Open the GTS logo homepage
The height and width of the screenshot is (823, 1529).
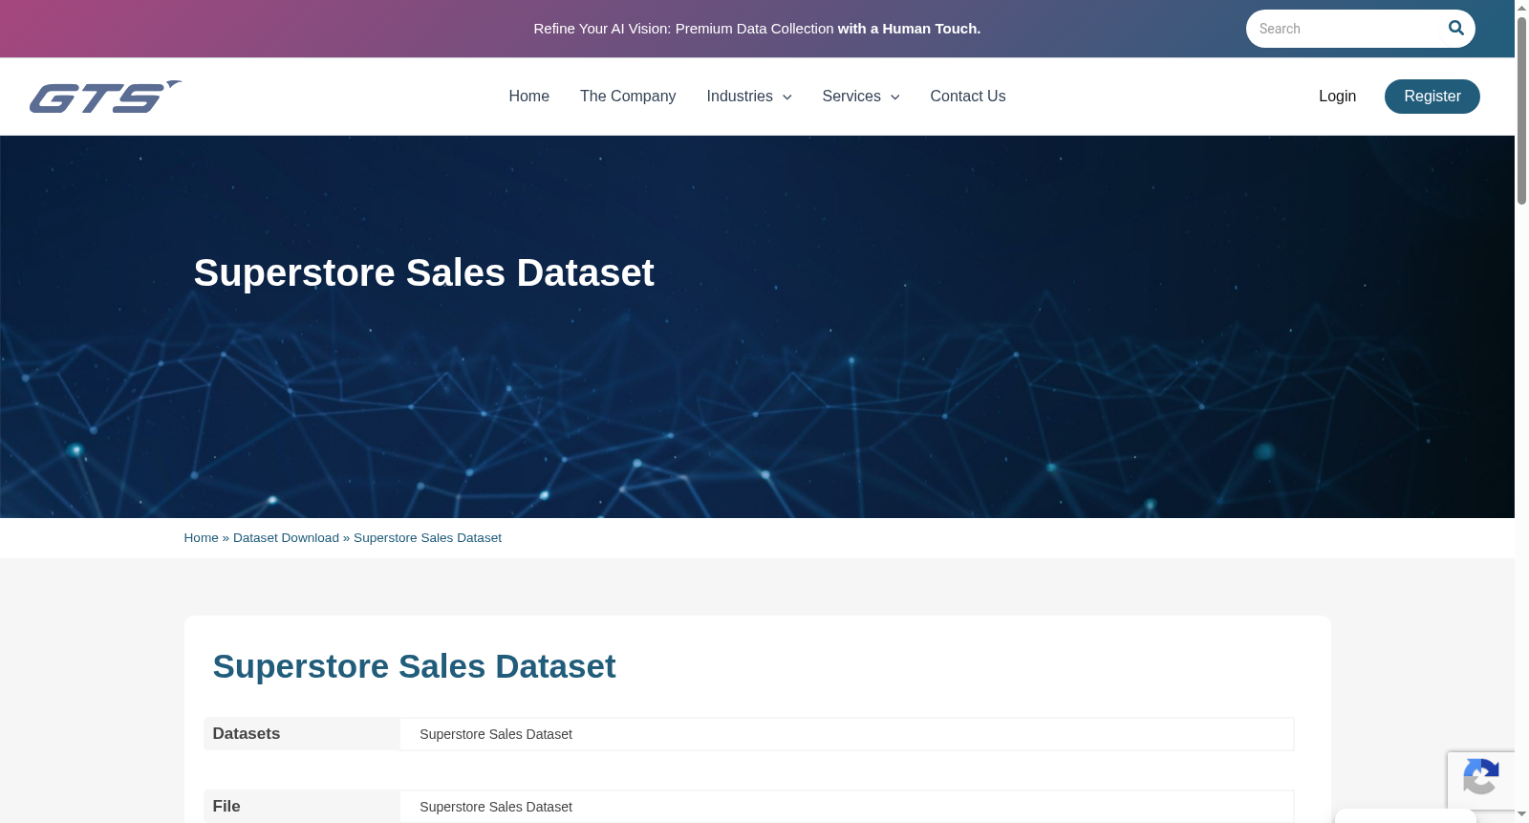coord(105,97)
